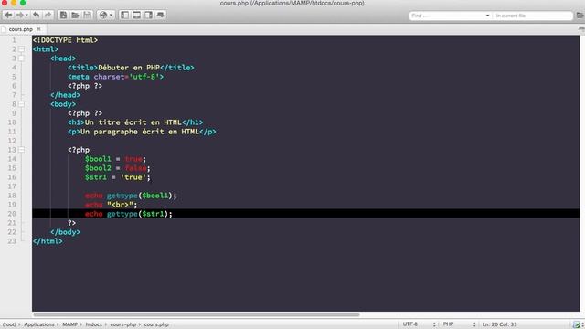The width and height of the screenshot is (585, 329).
Task: Click the $str1 assignment on line 16
Action: point(118,177)
